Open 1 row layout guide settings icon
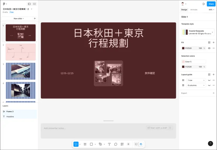 [183, 80]
